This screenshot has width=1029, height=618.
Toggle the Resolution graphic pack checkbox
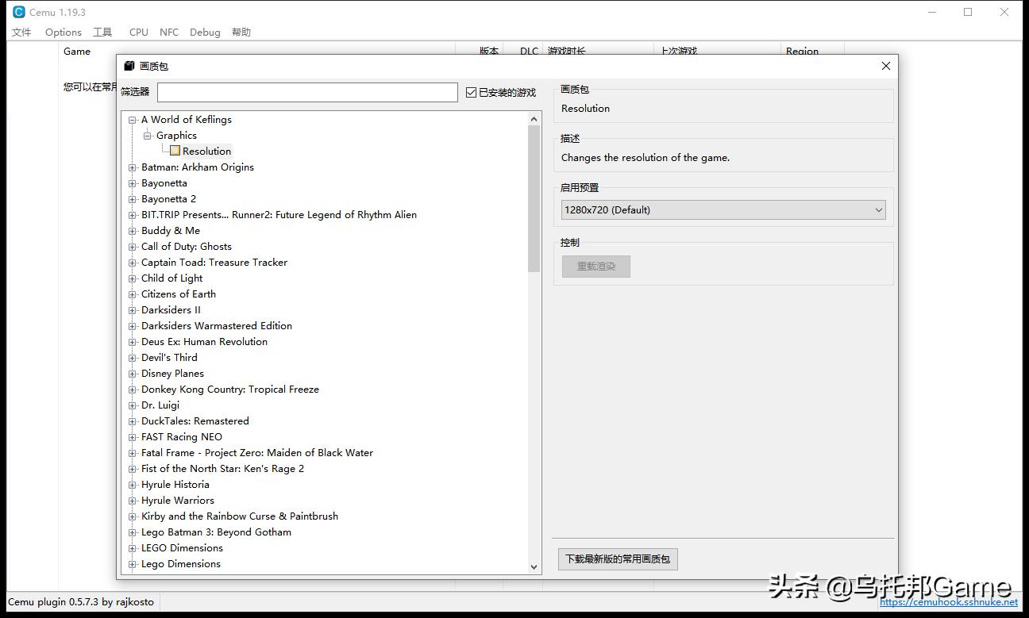coord(175,151)
